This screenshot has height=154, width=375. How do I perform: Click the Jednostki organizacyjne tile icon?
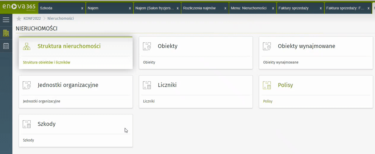(27, 85)
